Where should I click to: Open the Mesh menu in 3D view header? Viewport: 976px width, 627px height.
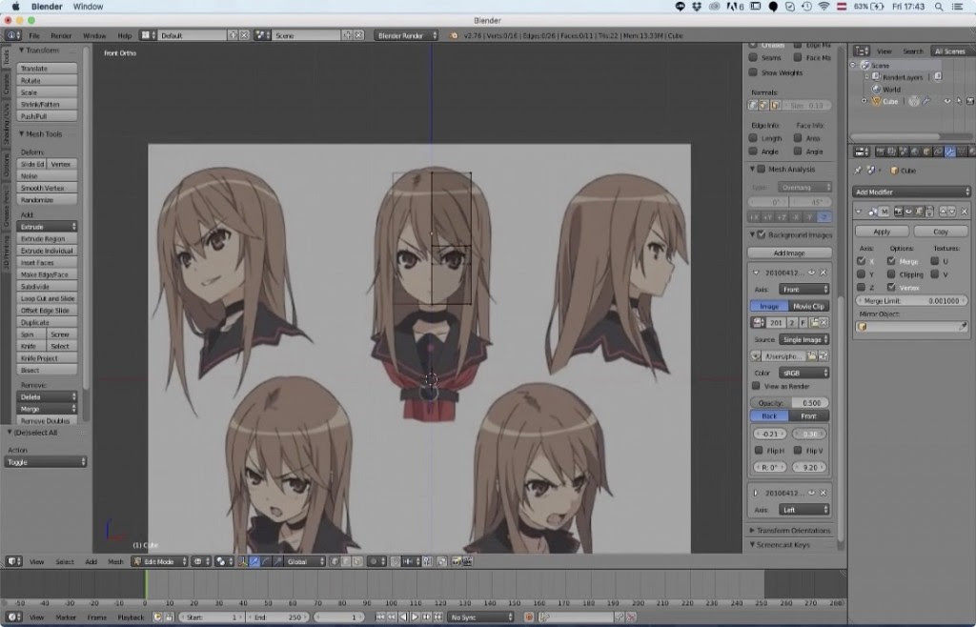[115, 561]
